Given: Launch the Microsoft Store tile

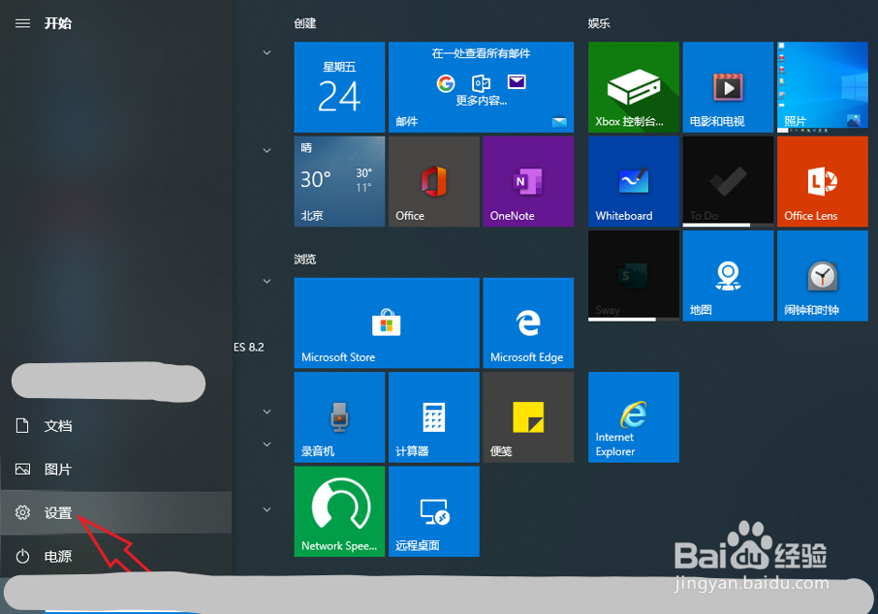Looking at the screenshot, I should click(387, 322).
